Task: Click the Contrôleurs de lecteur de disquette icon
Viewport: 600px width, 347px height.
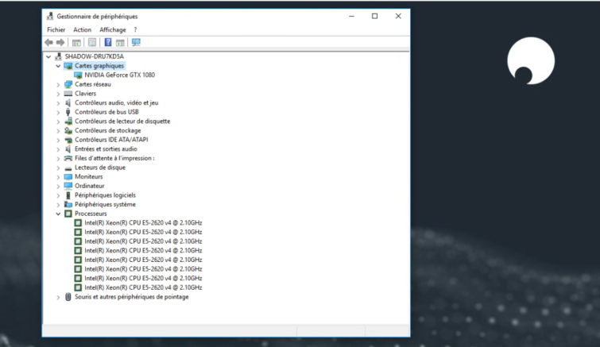Action: coord(68,121)
